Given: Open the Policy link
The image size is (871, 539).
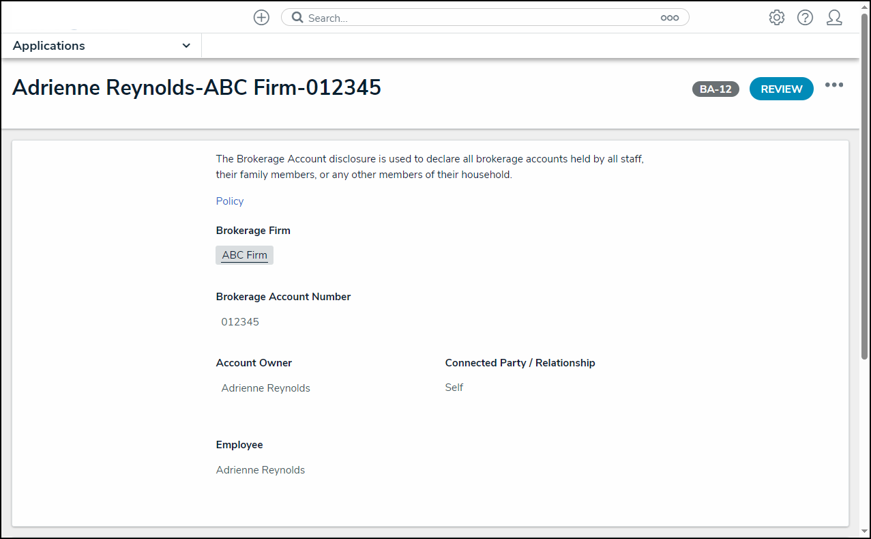Looking at the screenshot, I should (x=229, y=201).
